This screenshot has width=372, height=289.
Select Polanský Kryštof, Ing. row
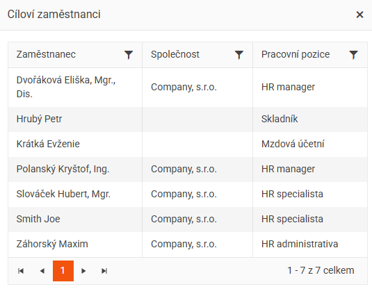[x=188, y=170]
